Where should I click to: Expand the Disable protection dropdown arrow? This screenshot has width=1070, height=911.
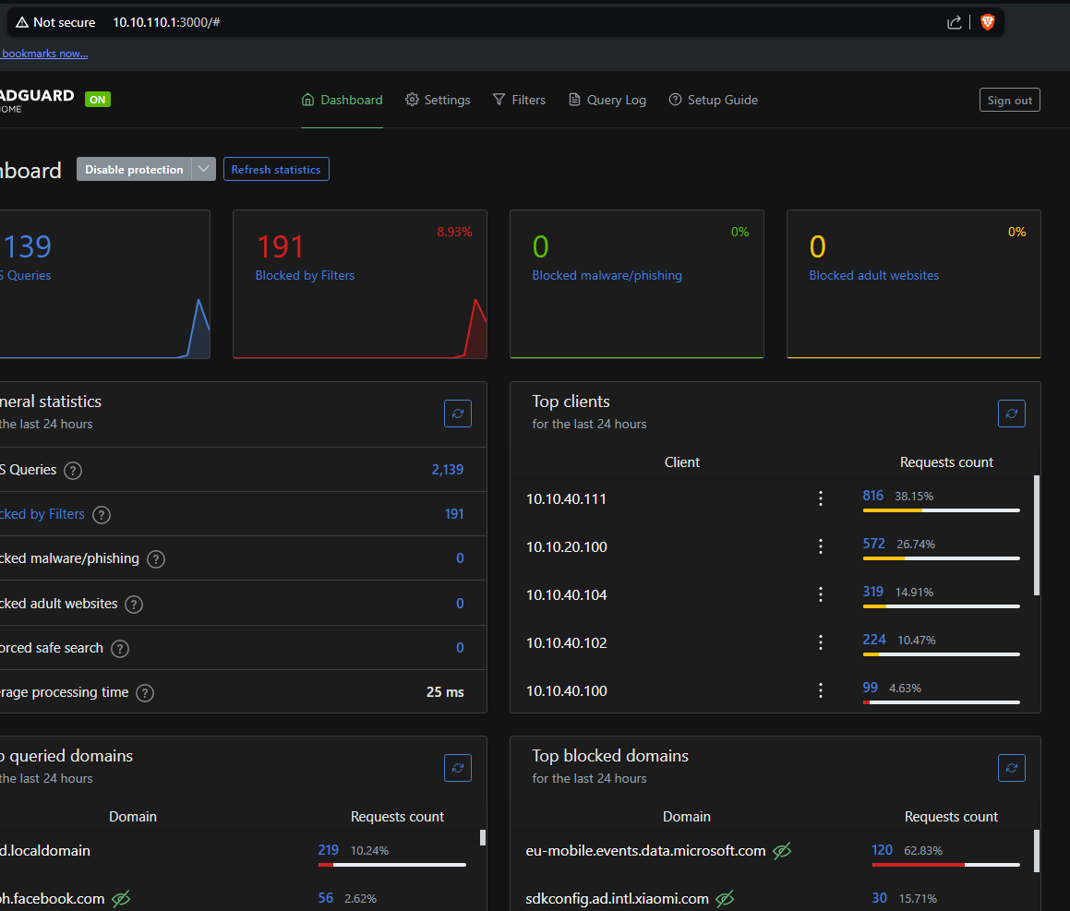pos(204,169)
